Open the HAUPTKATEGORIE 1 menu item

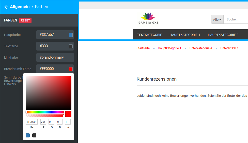coord(185,35)
